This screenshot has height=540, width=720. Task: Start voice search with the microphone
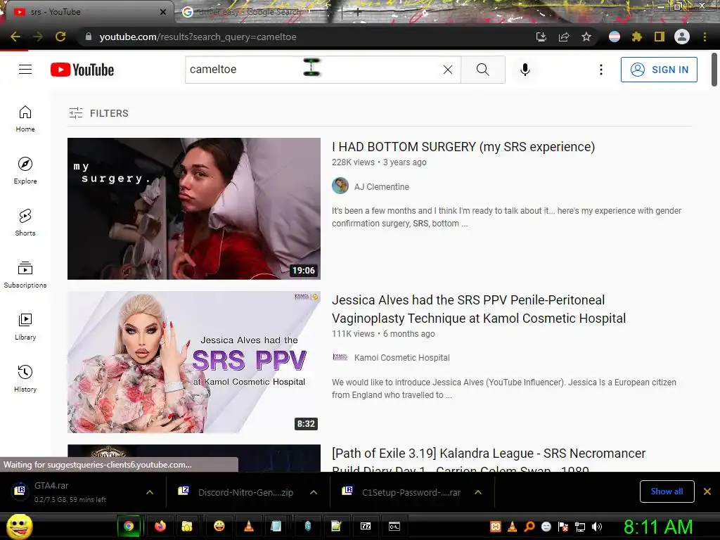pos(525,70)
